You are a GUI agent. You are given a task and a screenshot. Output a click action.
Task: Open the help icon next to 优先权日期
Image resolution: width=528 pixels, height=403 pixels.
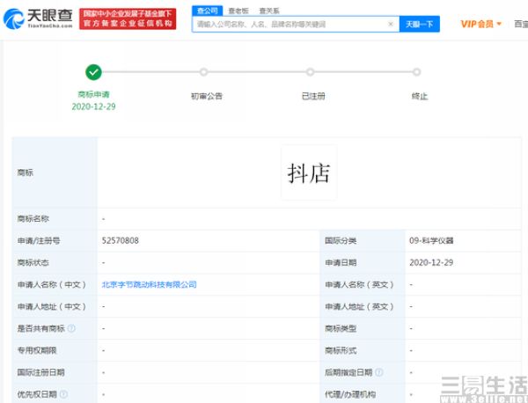click(x=63, y=394)
